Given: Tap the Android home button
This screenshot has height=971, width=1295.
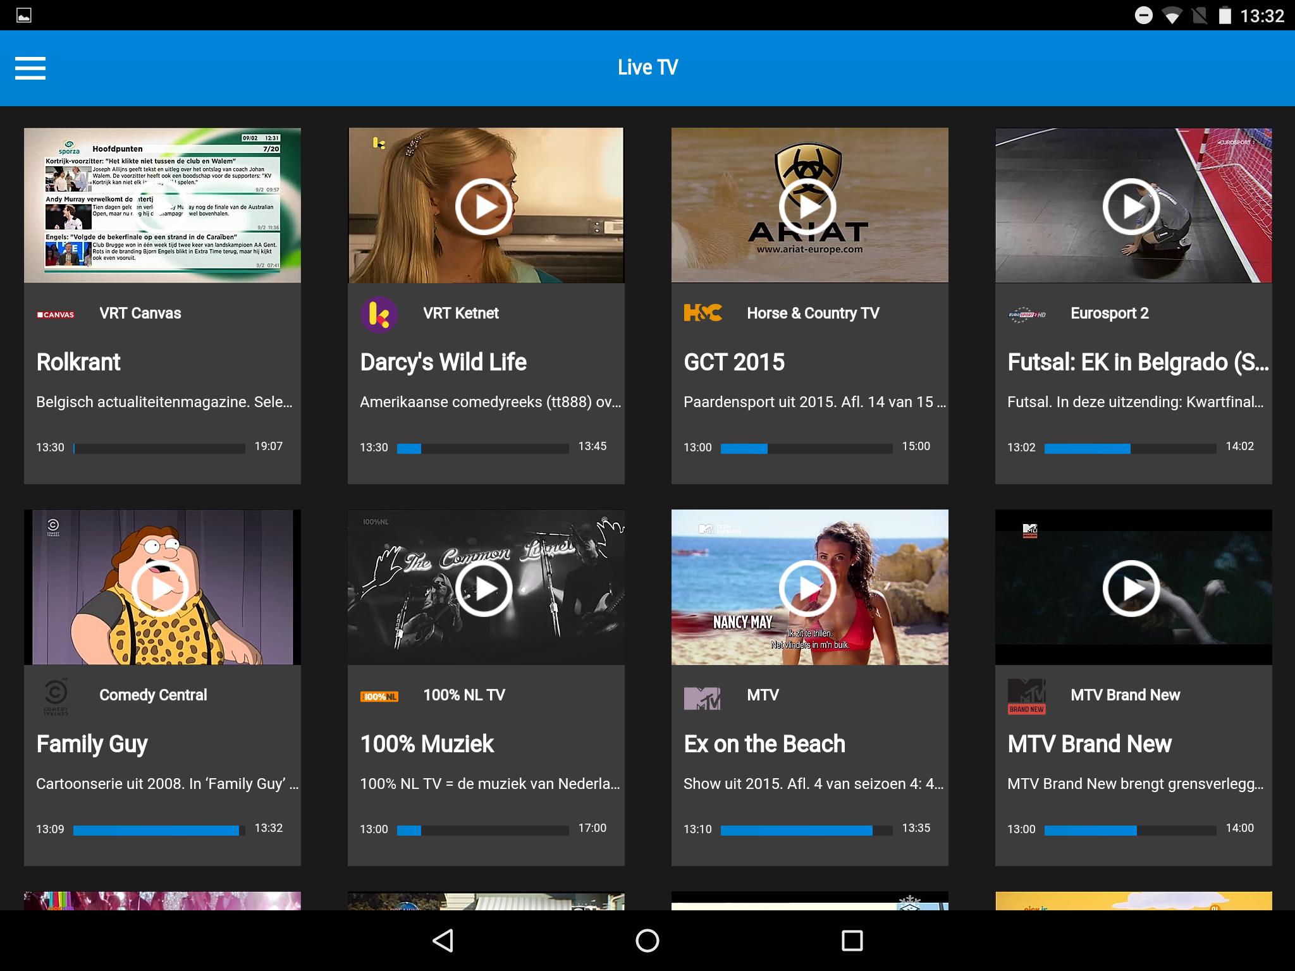Looking at the screenshot, I should [647, 941].
